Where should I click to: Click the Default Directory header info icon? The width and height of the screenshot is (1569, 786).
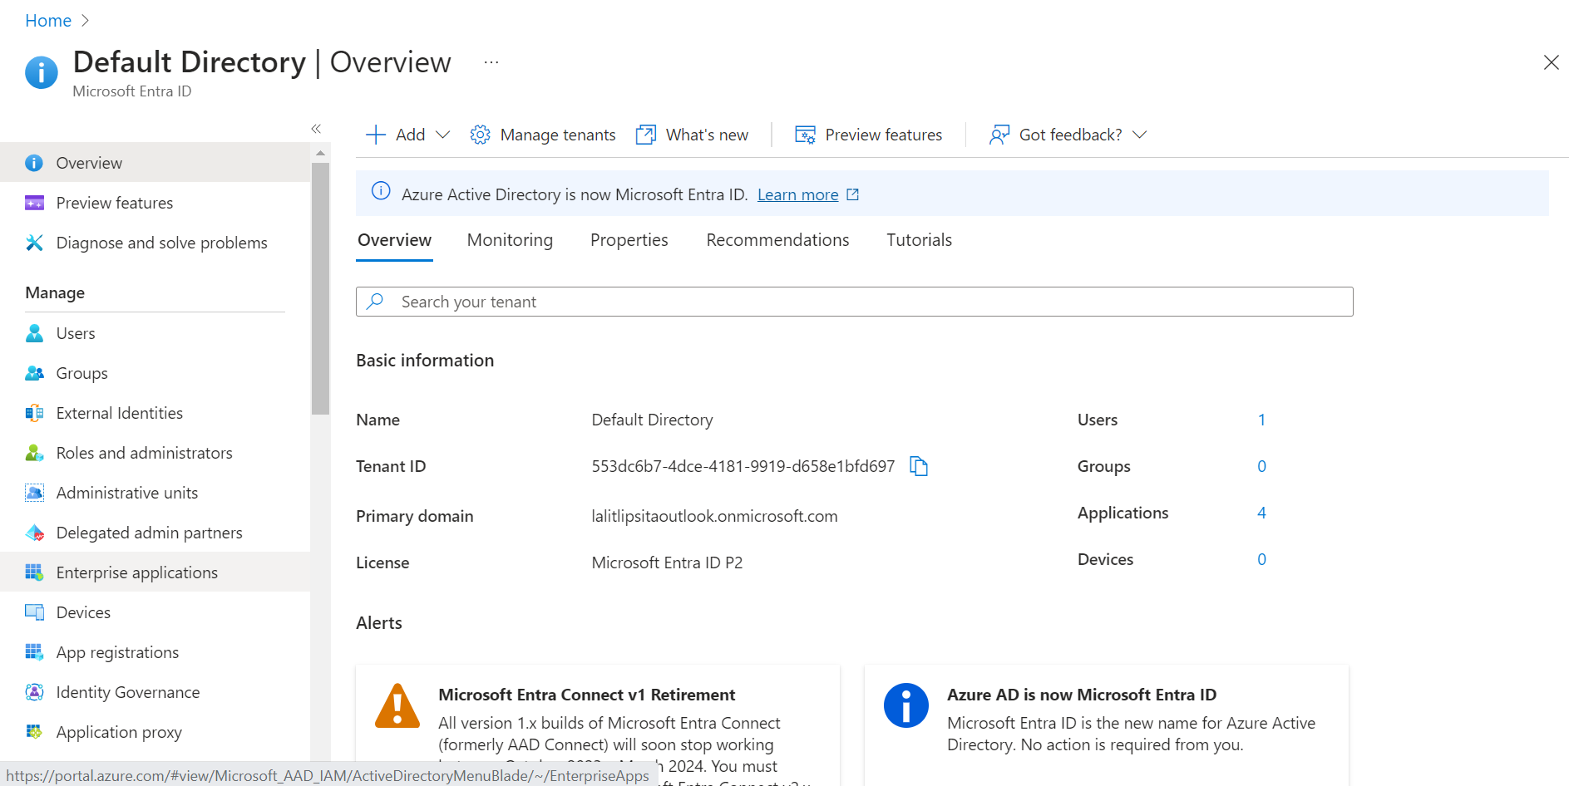click(x=42, y=72)
